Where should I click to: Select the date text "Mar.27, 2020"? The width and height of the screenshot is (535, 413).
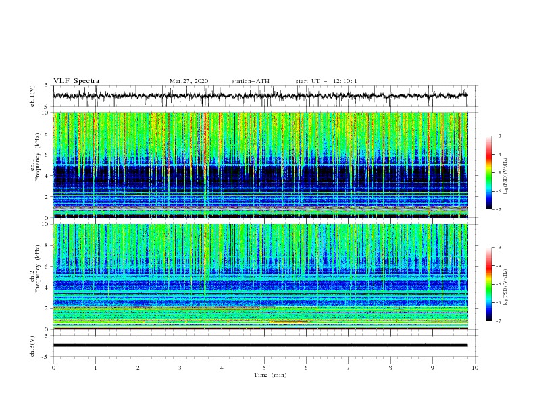(x=188, y=81)
